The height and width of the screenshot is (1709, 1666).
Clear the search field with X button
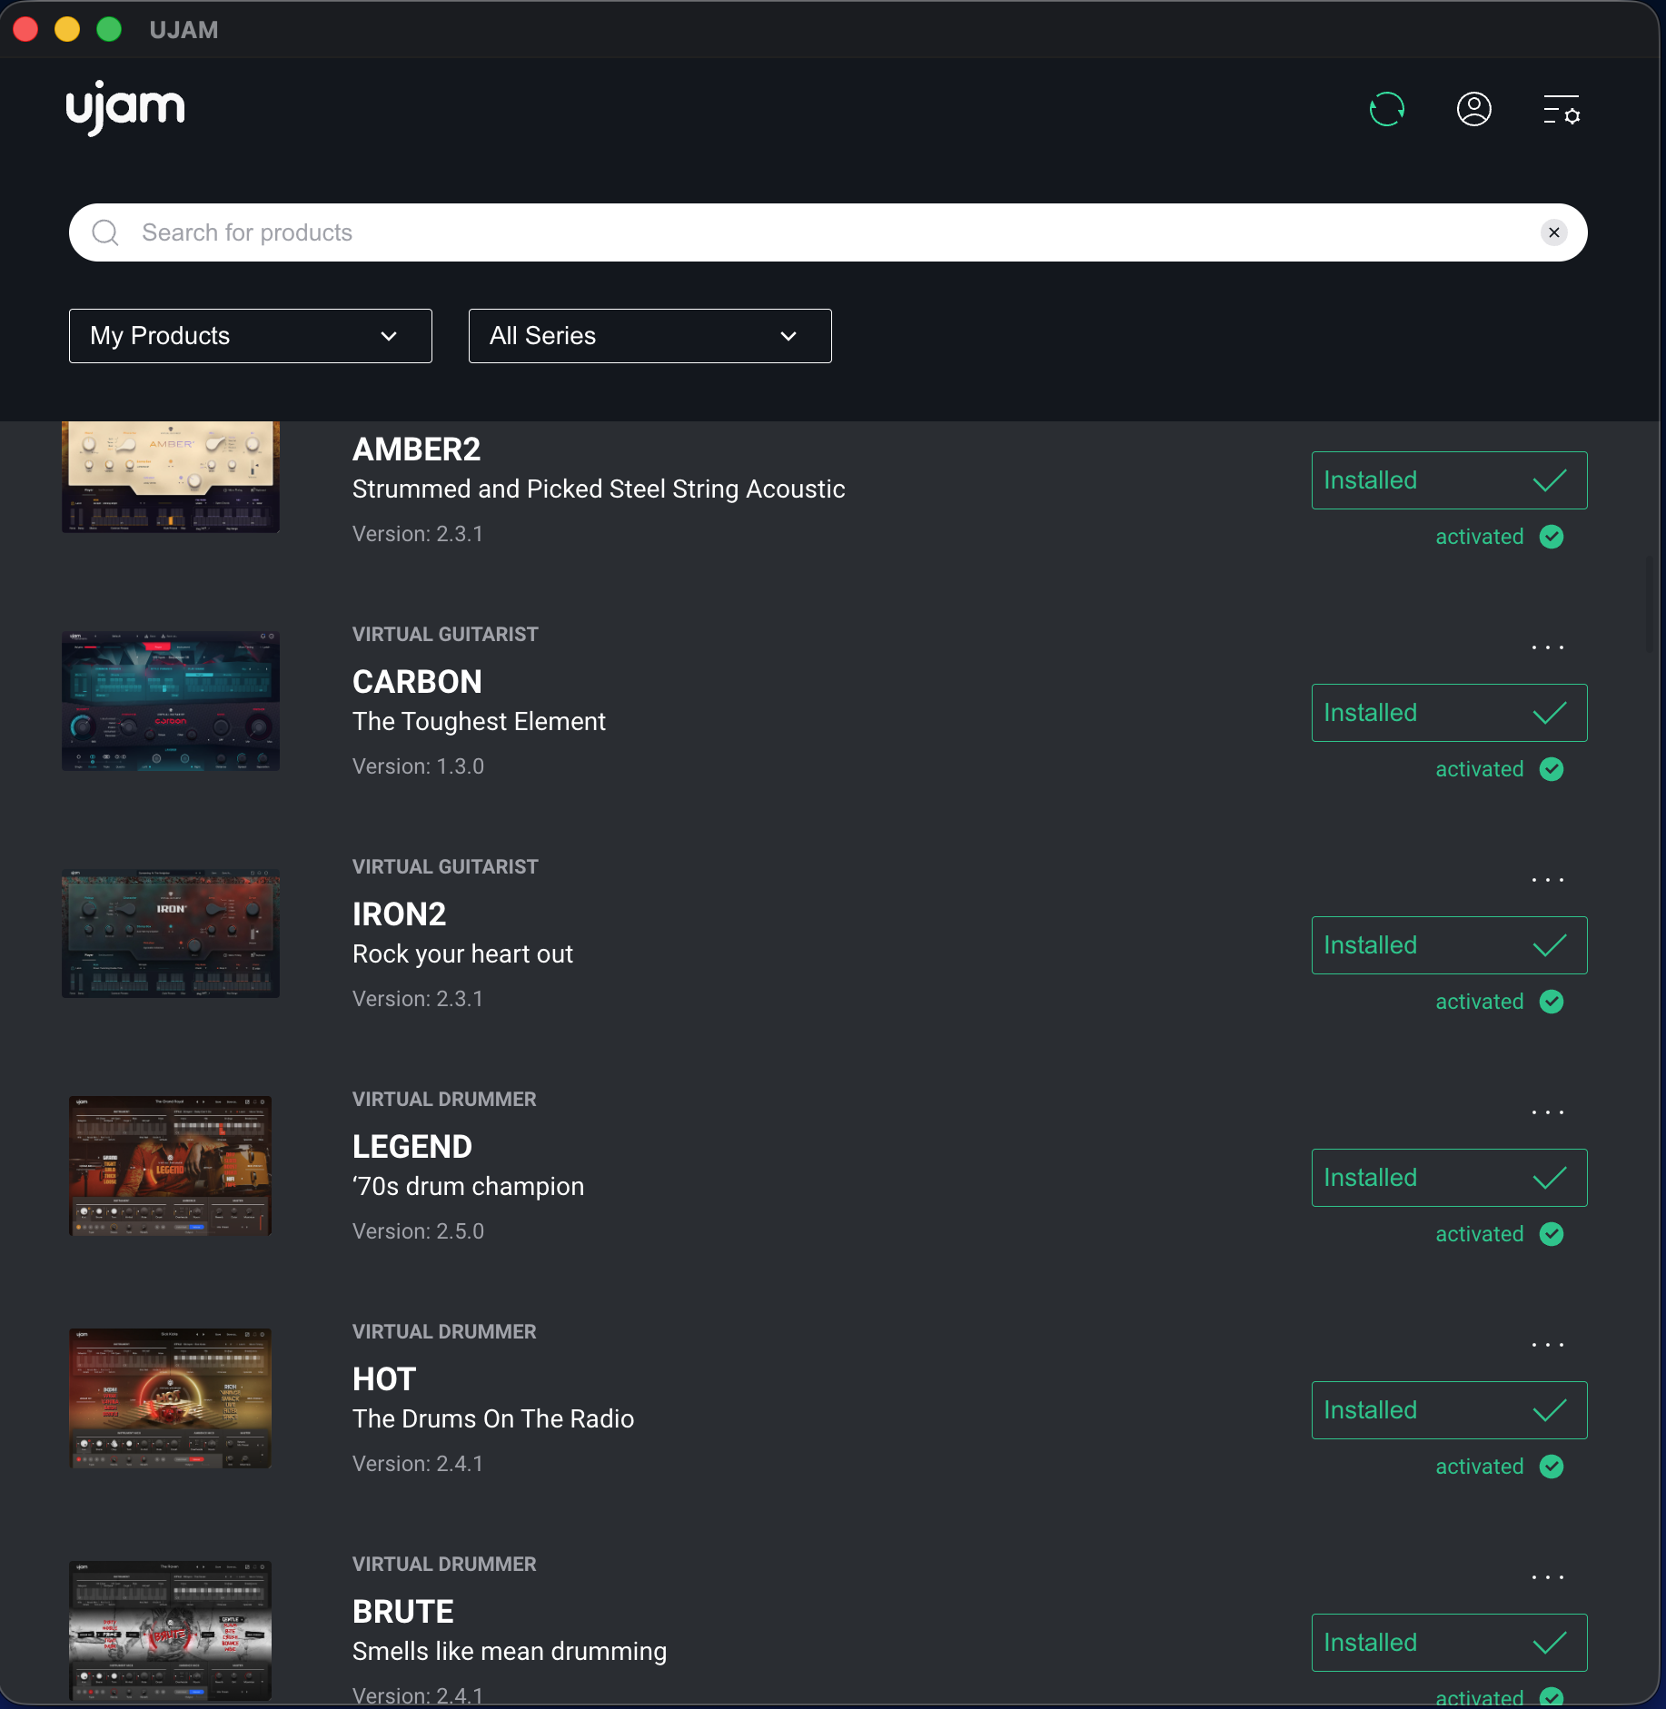[1554, 232]
